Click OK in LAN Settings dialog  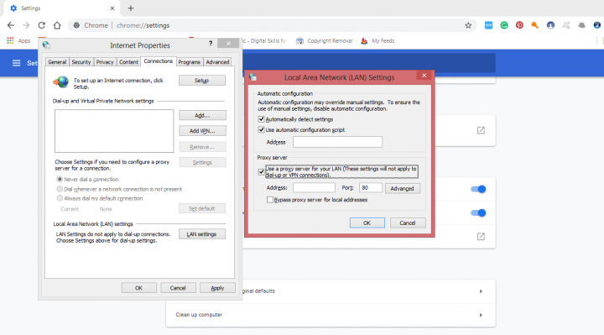coord(367,222)
